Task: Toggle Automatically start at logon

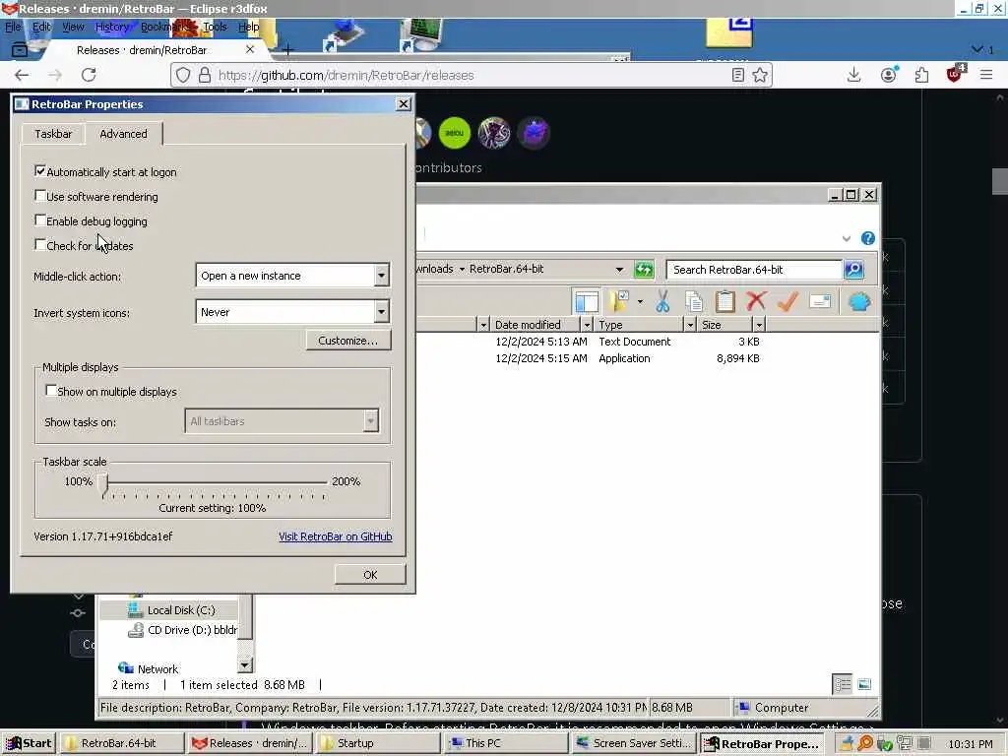Action: 40,171
